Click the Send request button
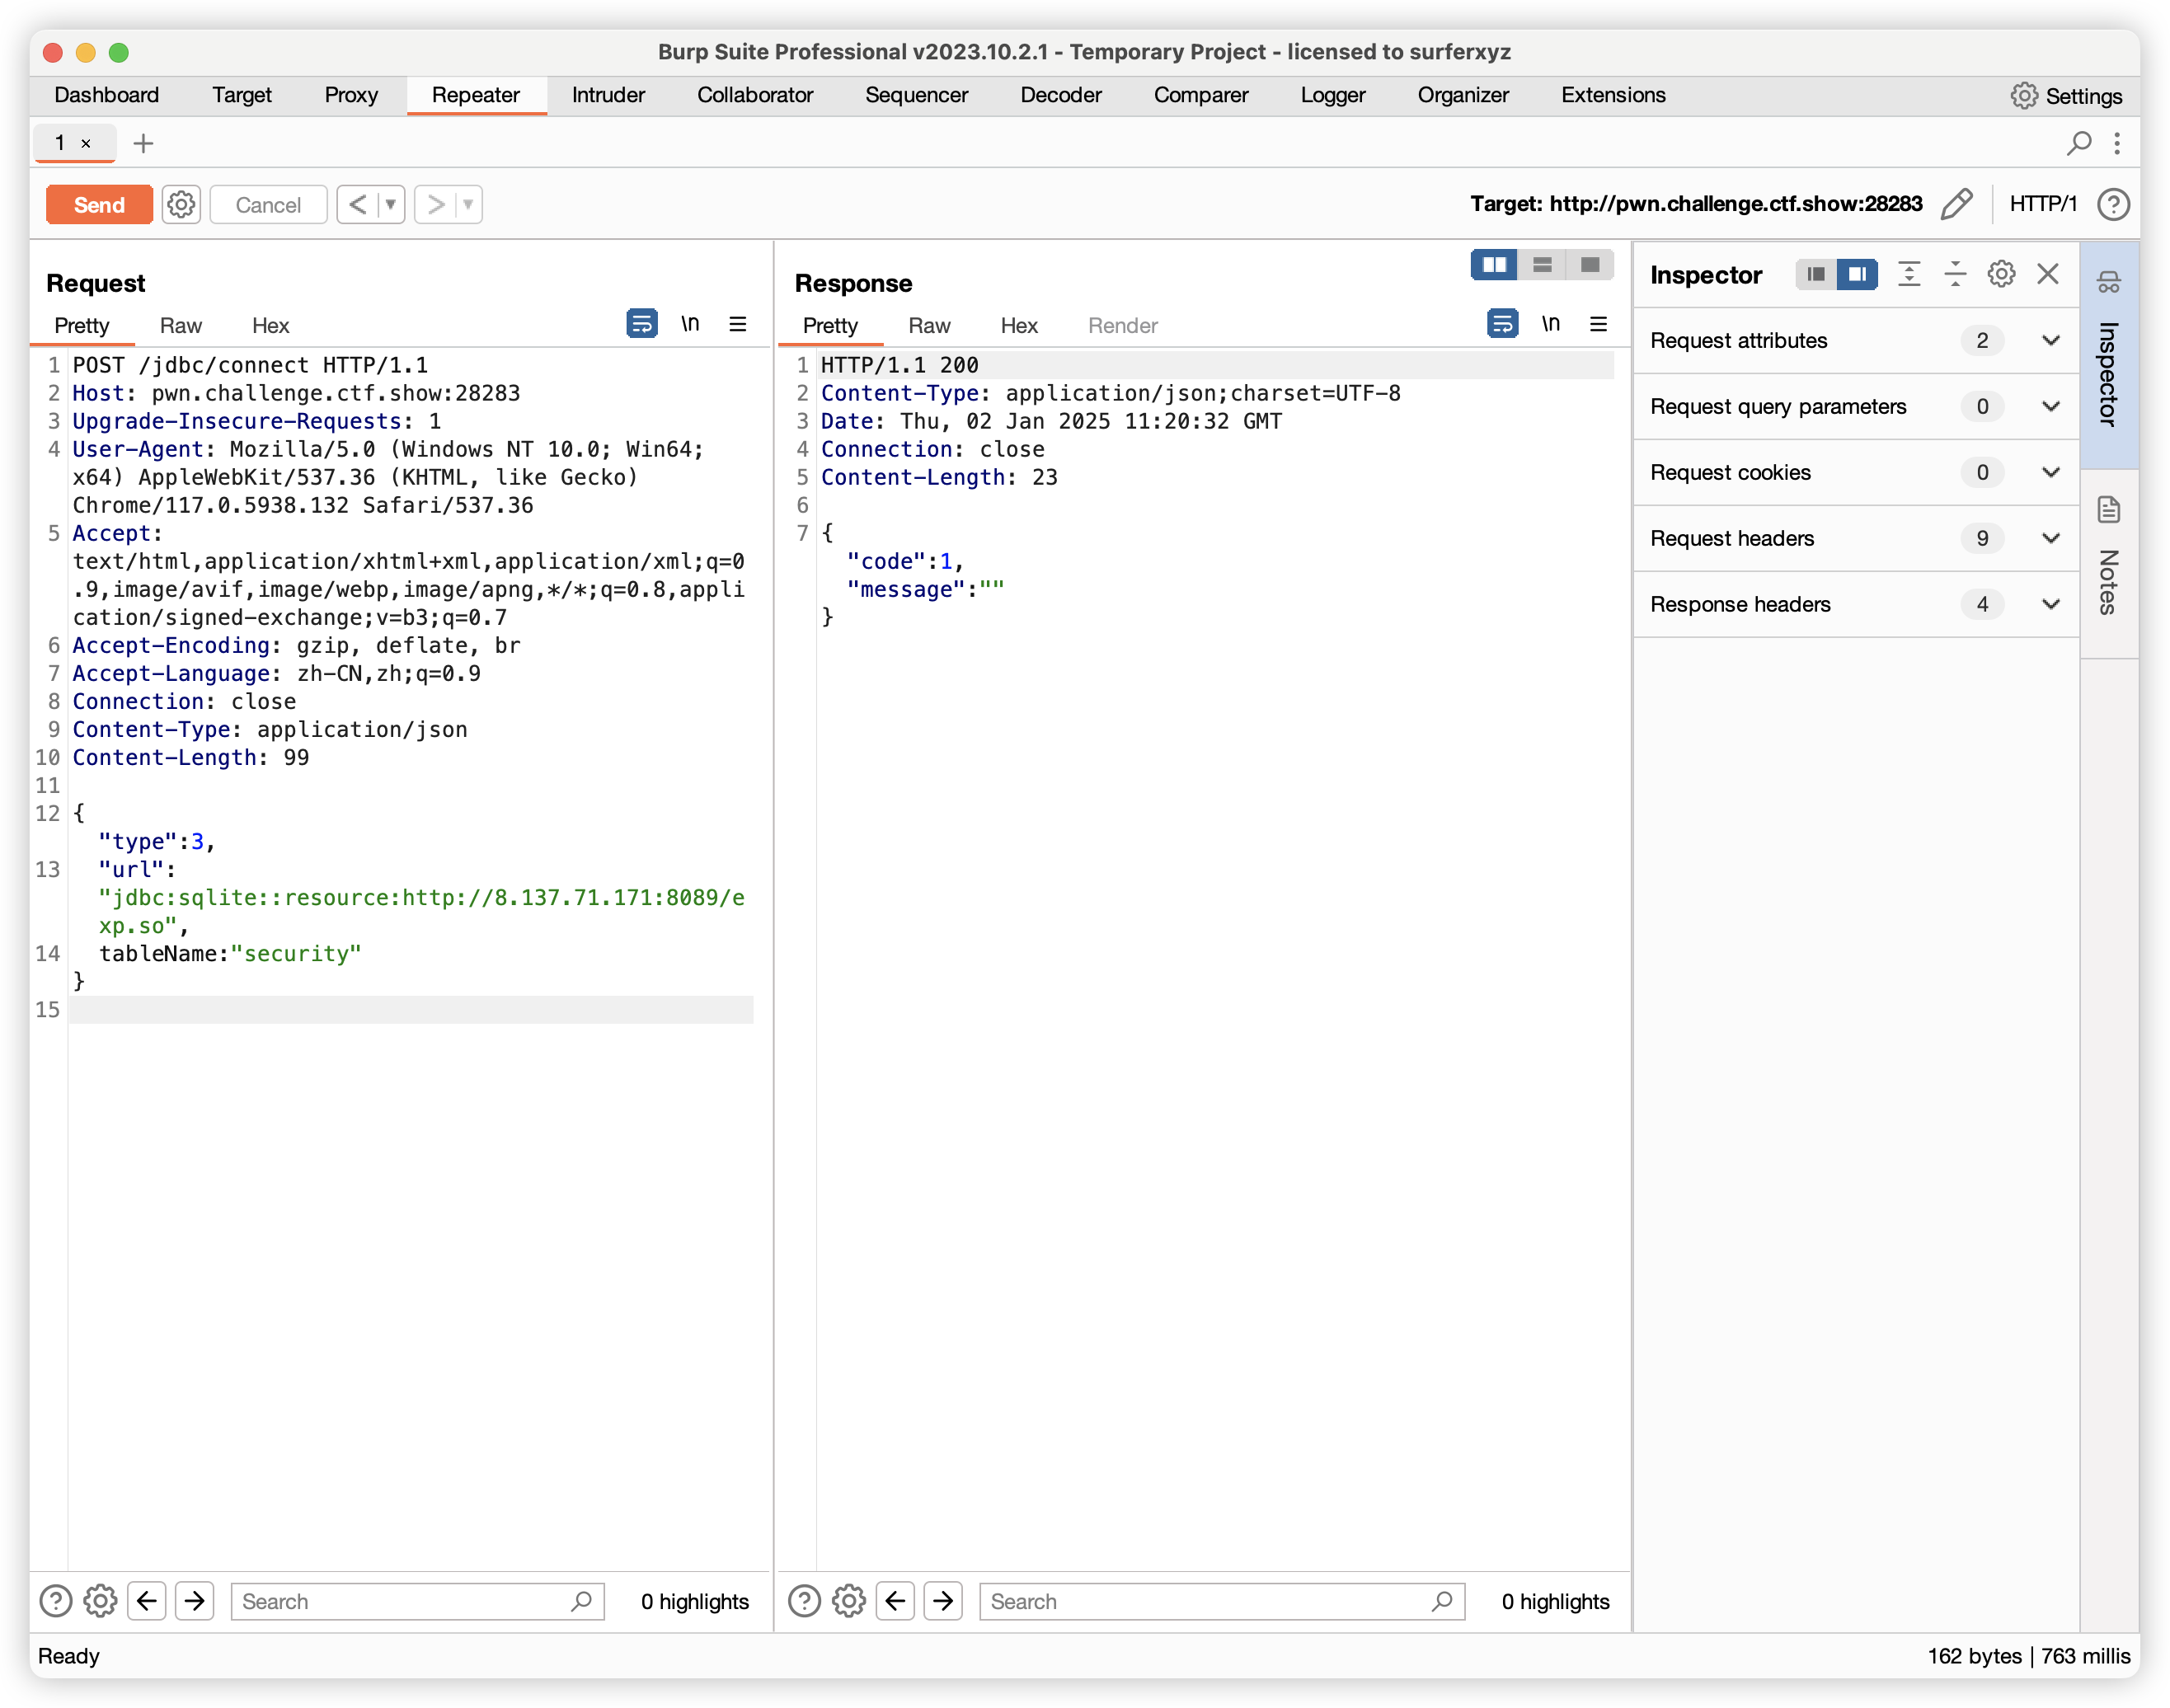 99,205
